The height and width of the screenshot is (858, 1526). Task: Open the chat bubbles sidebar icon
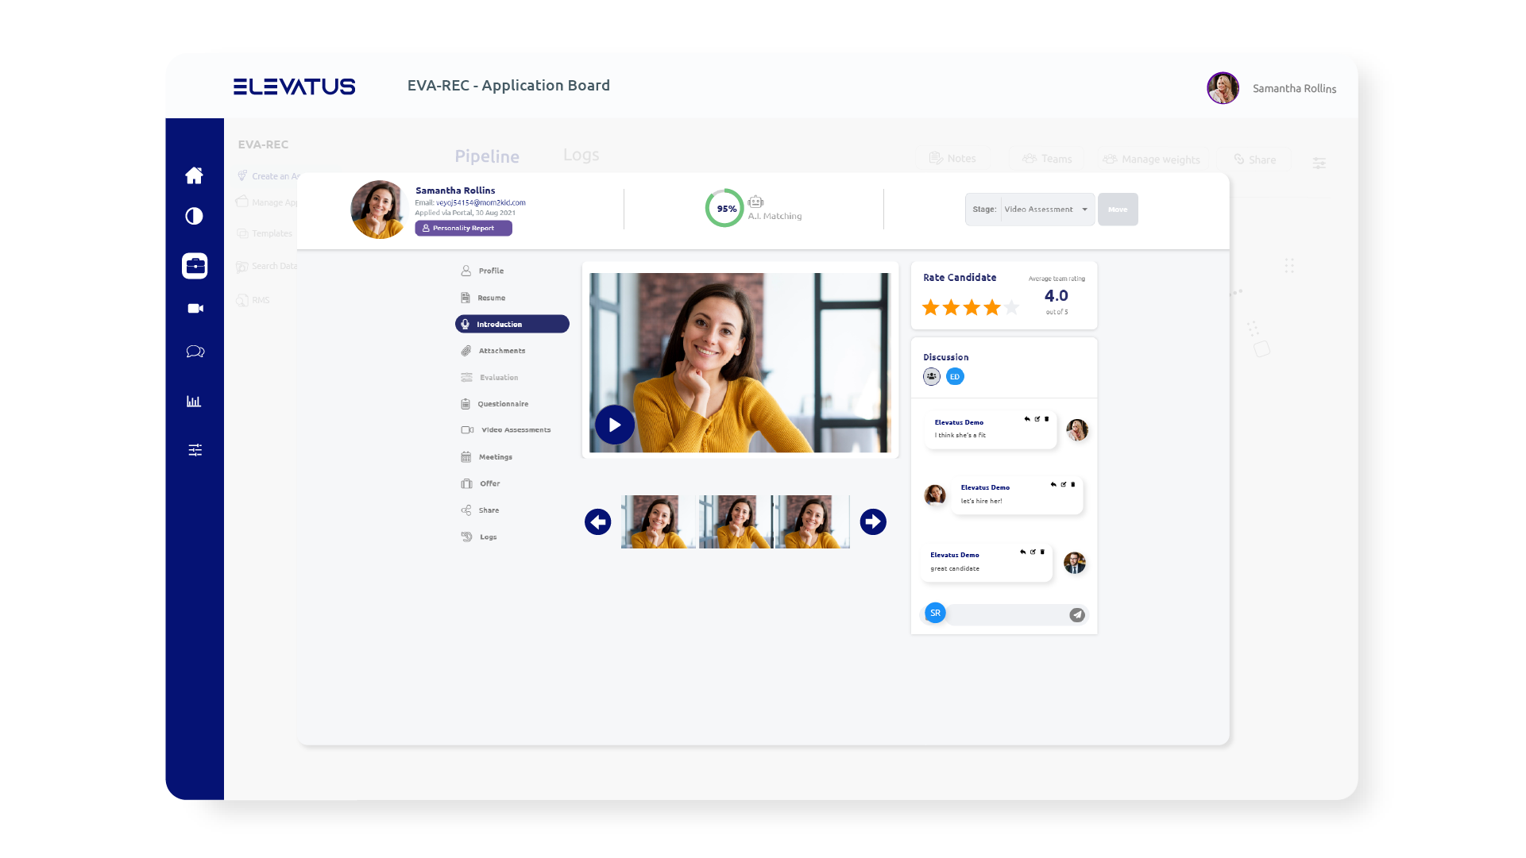[195, 352]
